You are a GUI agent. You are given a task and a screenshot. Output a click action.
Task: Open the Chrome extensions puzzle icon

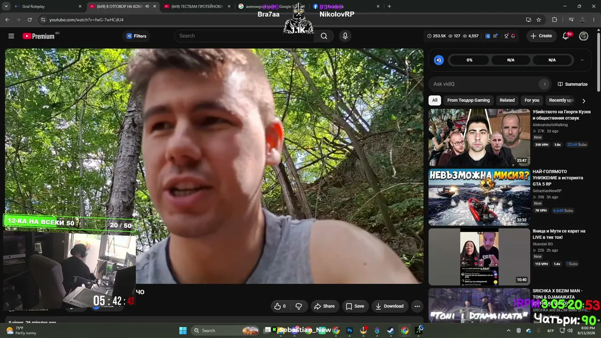point(555,20)
